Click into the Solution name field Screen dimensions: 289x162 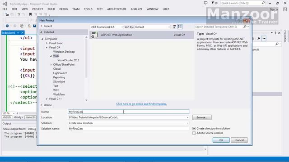click(x=128, y=129)
